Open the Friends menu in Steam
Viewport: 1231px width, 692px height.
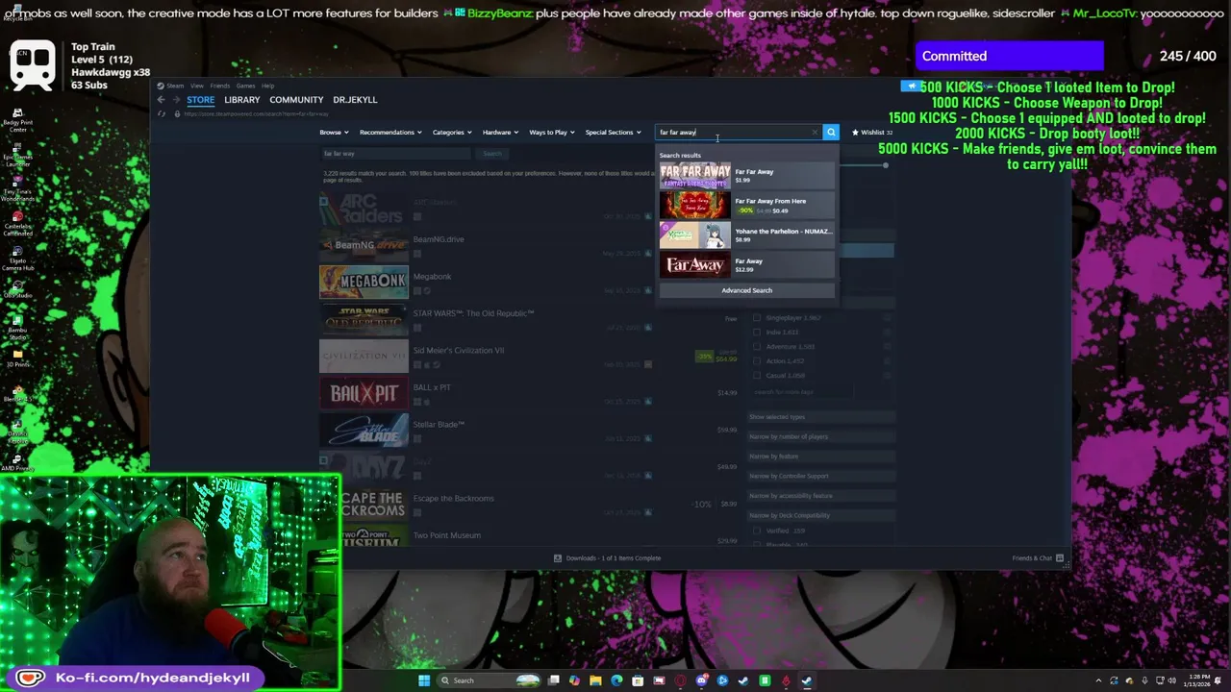pyautogui.click(x=220, y=86)
